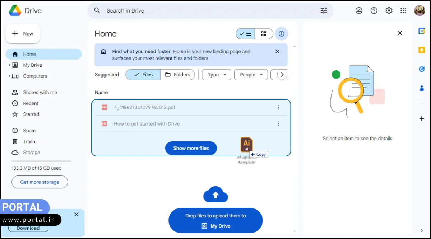This screenshot has height=239, width=431.
Task: Open Contacts side panel icon
Action: pyautogui.click(x=422, y=88)
